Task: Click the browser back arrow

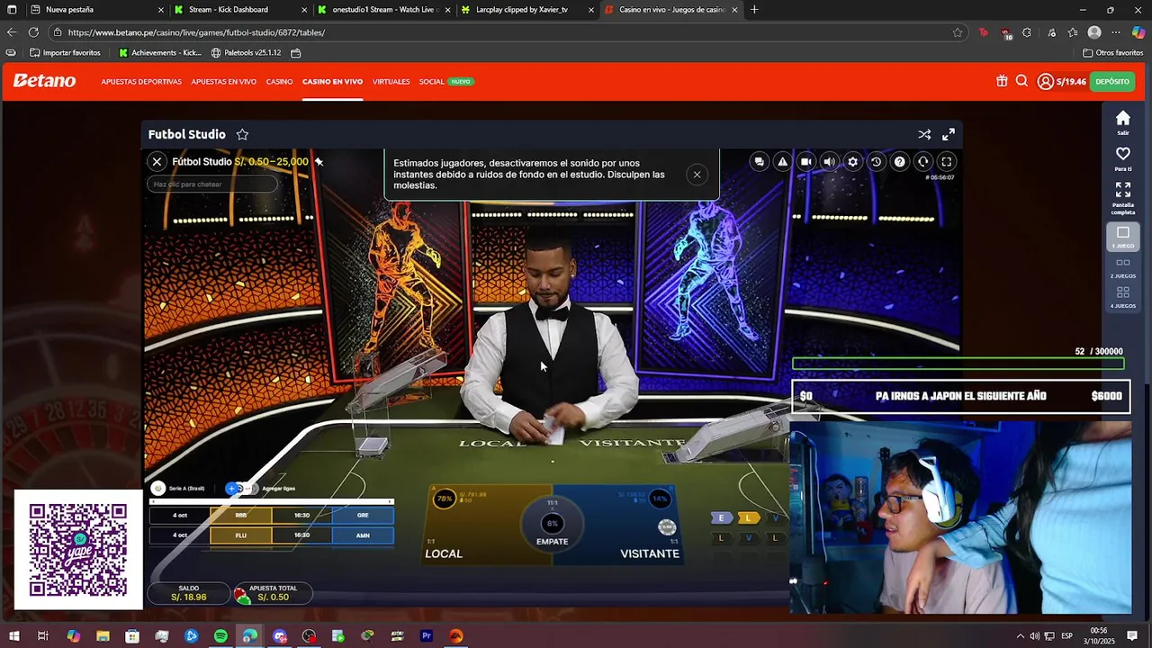Action: (x=12, y=32)
